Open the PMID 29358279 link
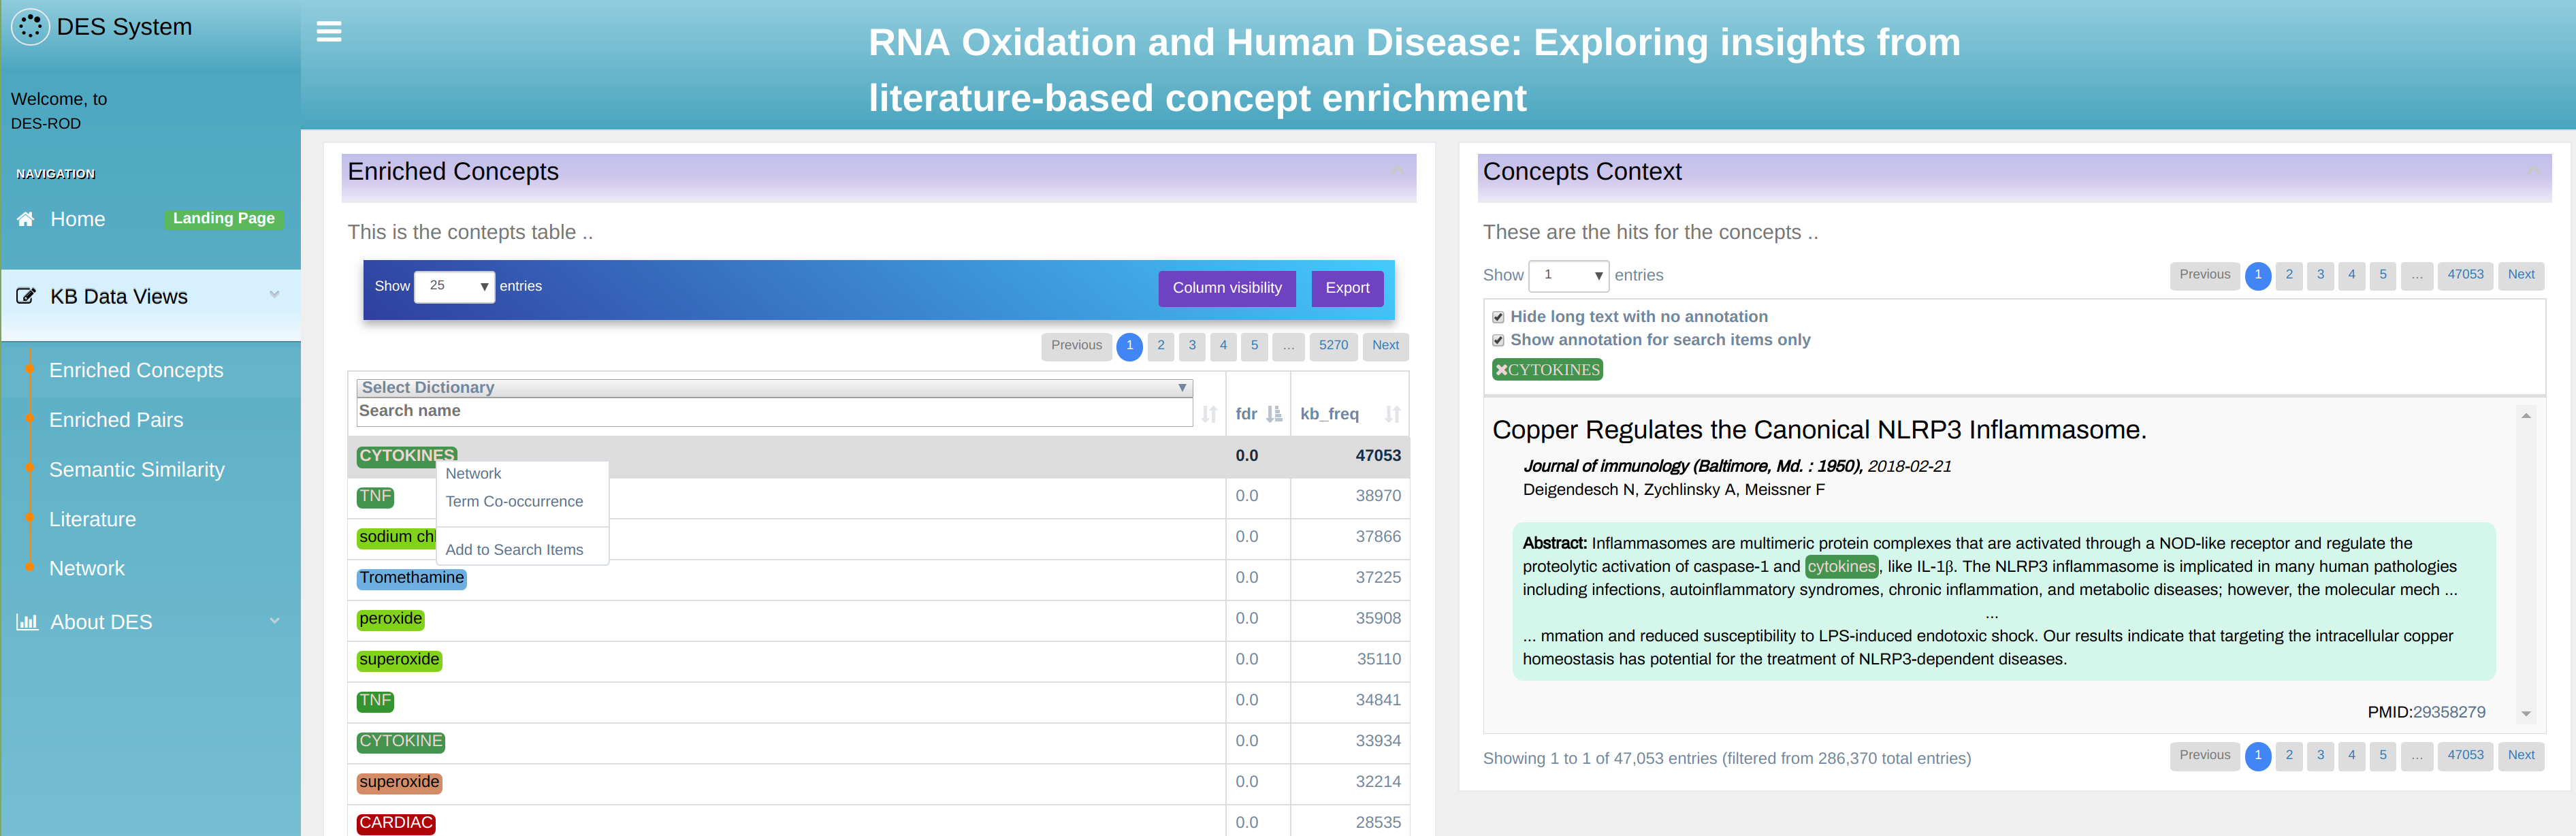 click(x=2449, y=712)
